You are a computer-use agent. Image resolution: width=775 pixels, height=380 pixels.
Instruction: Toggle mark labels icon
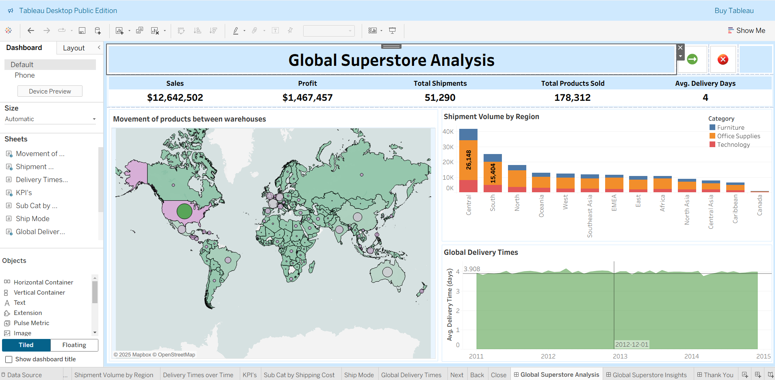(x=276, y=30)
